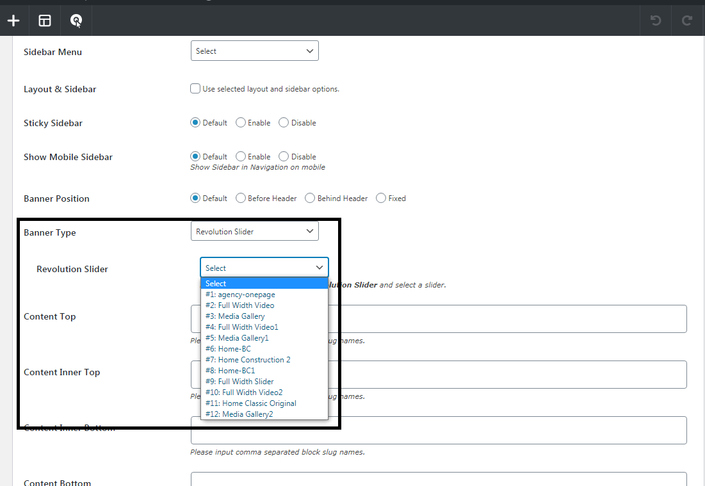Viewport: 705px width, 486px height.
Task: Click the Content Inner Bottom text field
Action: pos(506,430)
